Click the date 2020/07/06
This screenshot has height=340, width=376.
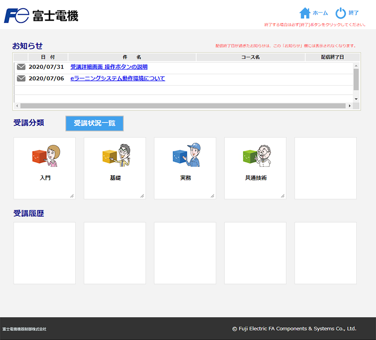tap(46, 78)
